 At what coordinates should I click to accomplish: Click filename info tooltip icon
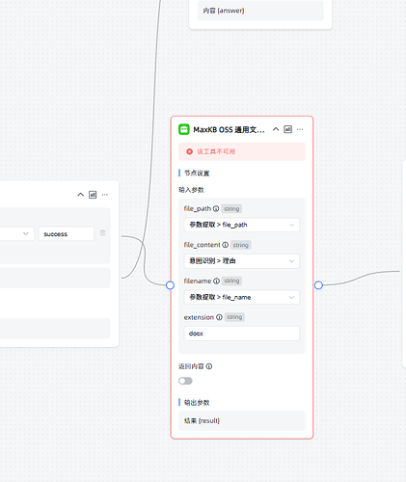216,281
